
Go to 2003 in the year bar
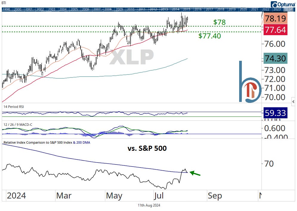(x=52, y=9)
